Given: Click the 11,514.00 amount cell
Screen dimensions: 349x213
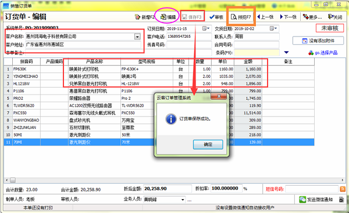Looking at the screenshot, I should tap(248, 113).
